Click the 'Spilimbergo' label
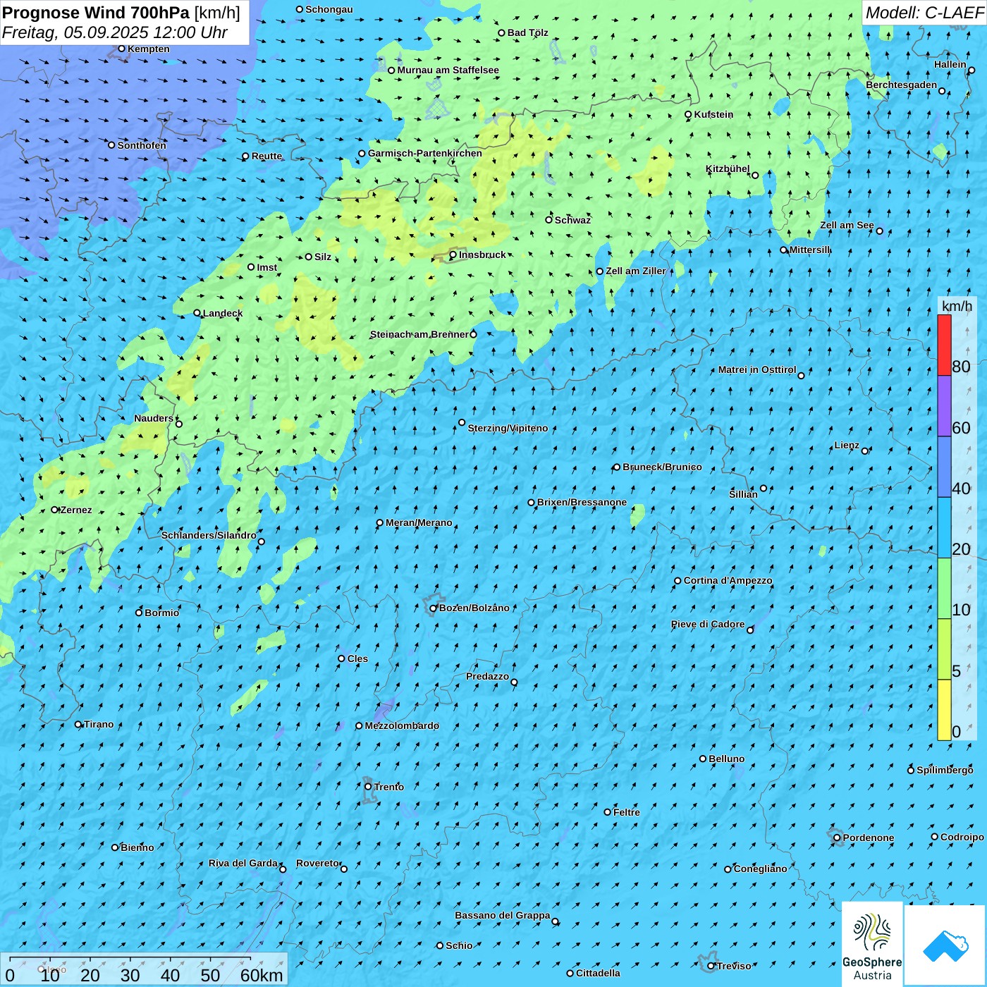 coord(945,770)
